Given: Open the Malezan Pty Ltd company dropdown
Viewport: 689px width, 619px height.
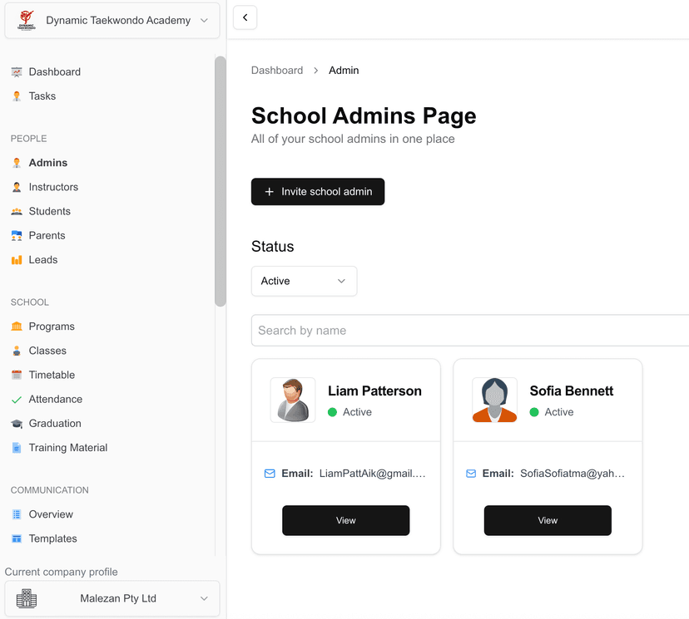Looking at the screenshot, I should pyautogui.click(x=112, y=598).
